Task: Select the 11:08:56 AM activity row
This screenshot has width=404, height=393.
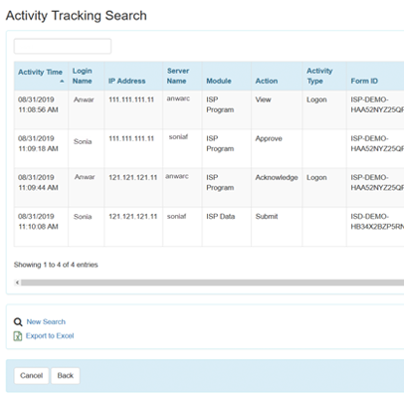Action: (209, 109)
